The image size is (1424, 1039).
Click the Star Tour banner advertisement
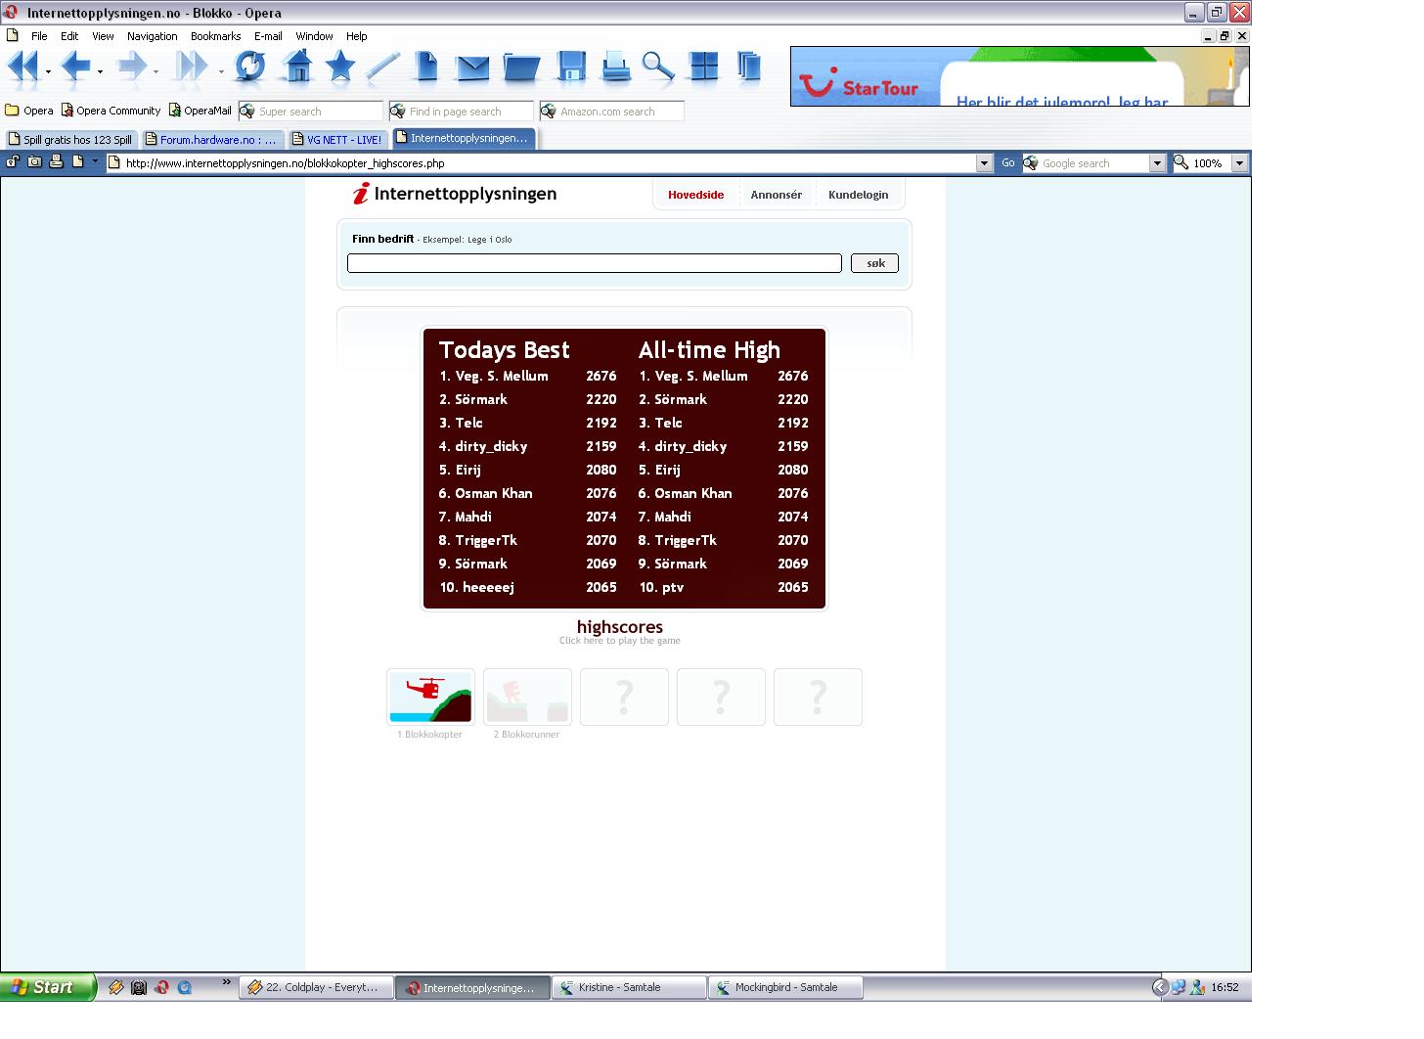[x=1019, y=76]
